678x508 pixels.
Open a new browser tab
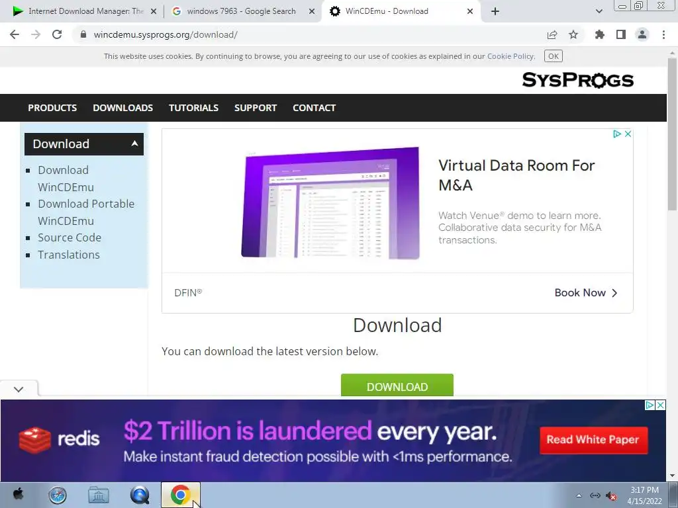coord(495,11)
